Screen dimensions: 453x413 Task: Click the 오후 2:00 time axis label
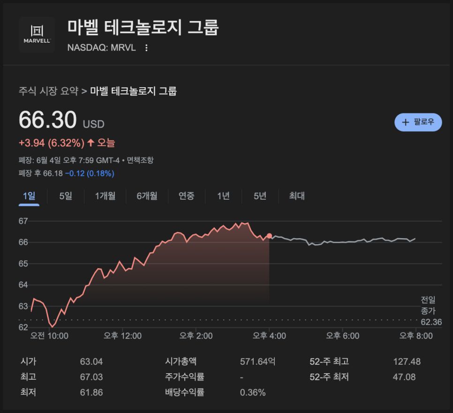point(196,336)
